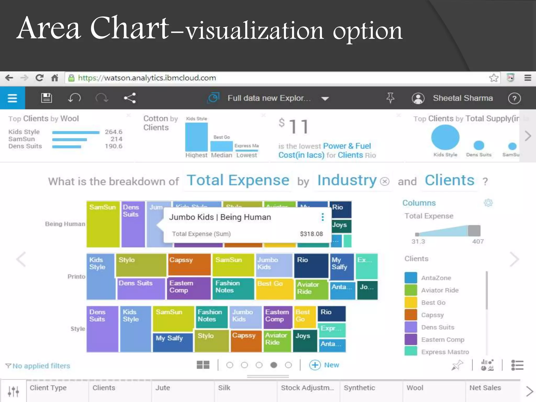Click the browser address bar URL
This screenshot has height=402, width=536.
click(x=147, y=78)
